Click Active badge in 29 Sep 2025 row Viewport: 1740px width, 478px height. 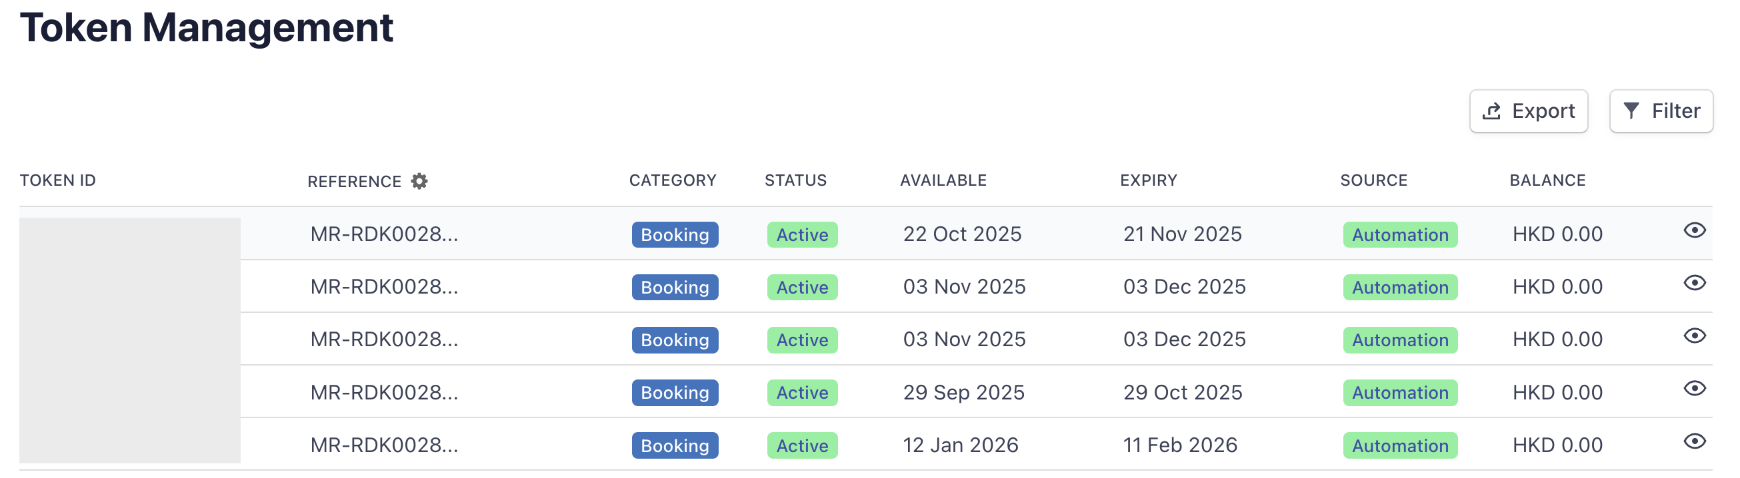pyautogui.click(x=802, y=392)
